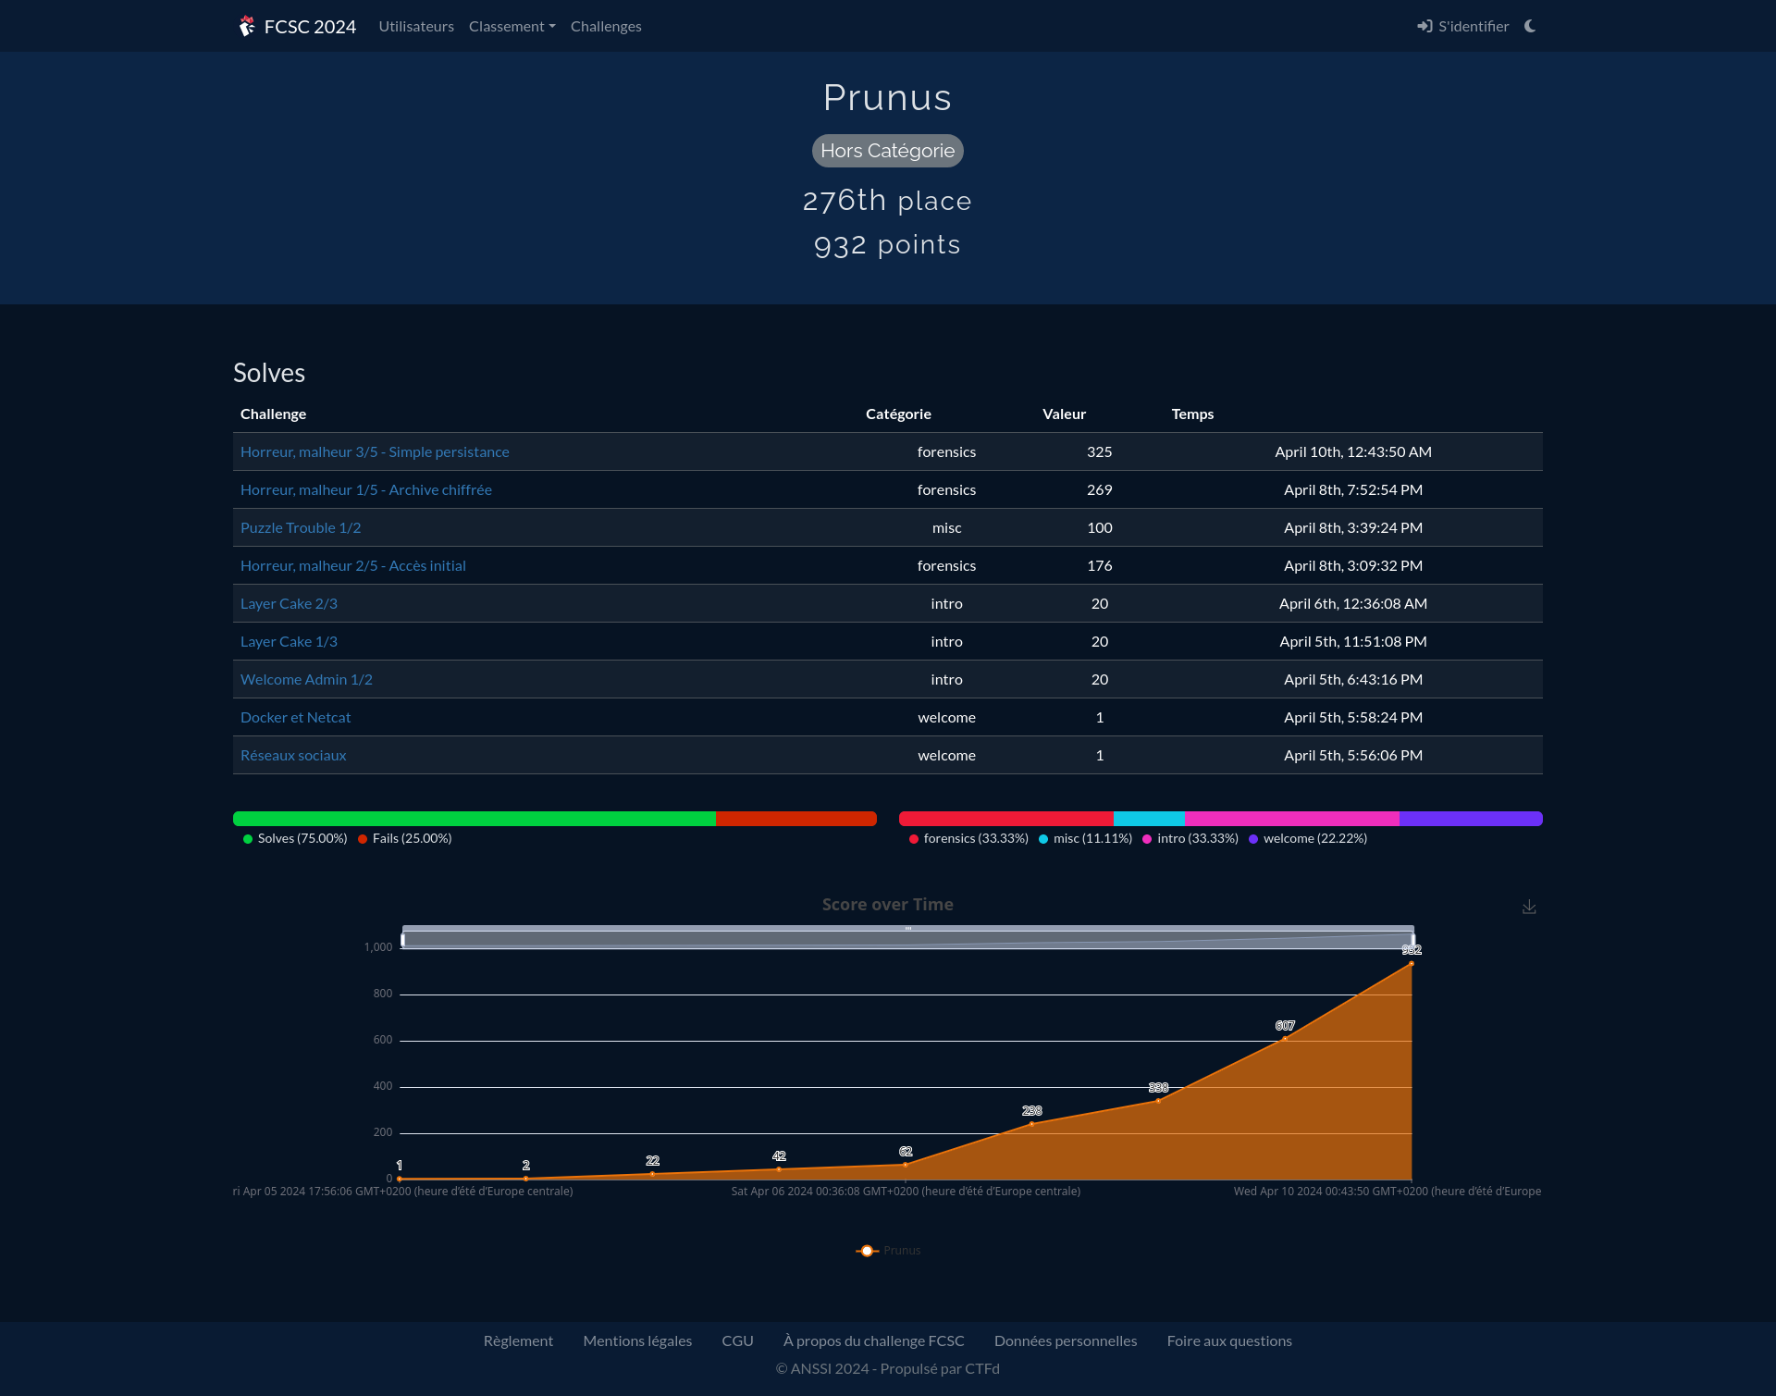Open Layer Cake 2/3 challenge
This screenshot has width=1776, height=1396.
pos(289,603)
